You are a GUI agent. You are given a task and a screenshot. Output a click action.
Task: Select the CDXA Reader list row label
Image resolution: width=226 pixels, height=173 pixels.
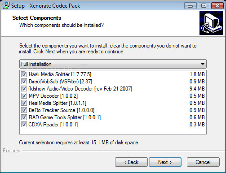pyautogui.click(x=53, y=125)
